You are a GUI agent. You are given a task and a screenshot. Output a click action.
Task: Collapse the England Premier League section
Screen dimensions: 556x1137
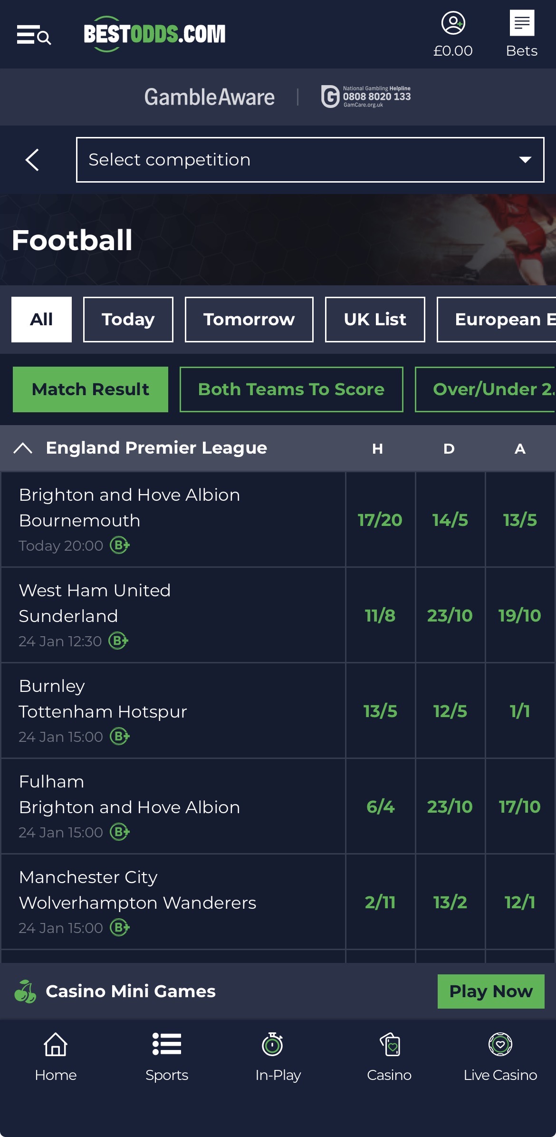tap(23, 448)
